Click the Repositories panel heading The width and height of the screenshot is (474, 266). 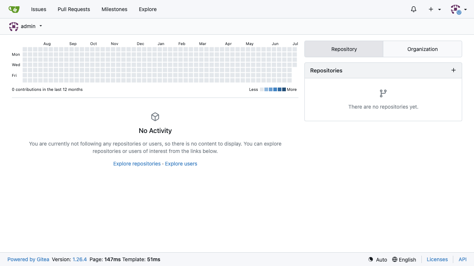point(326,71)
